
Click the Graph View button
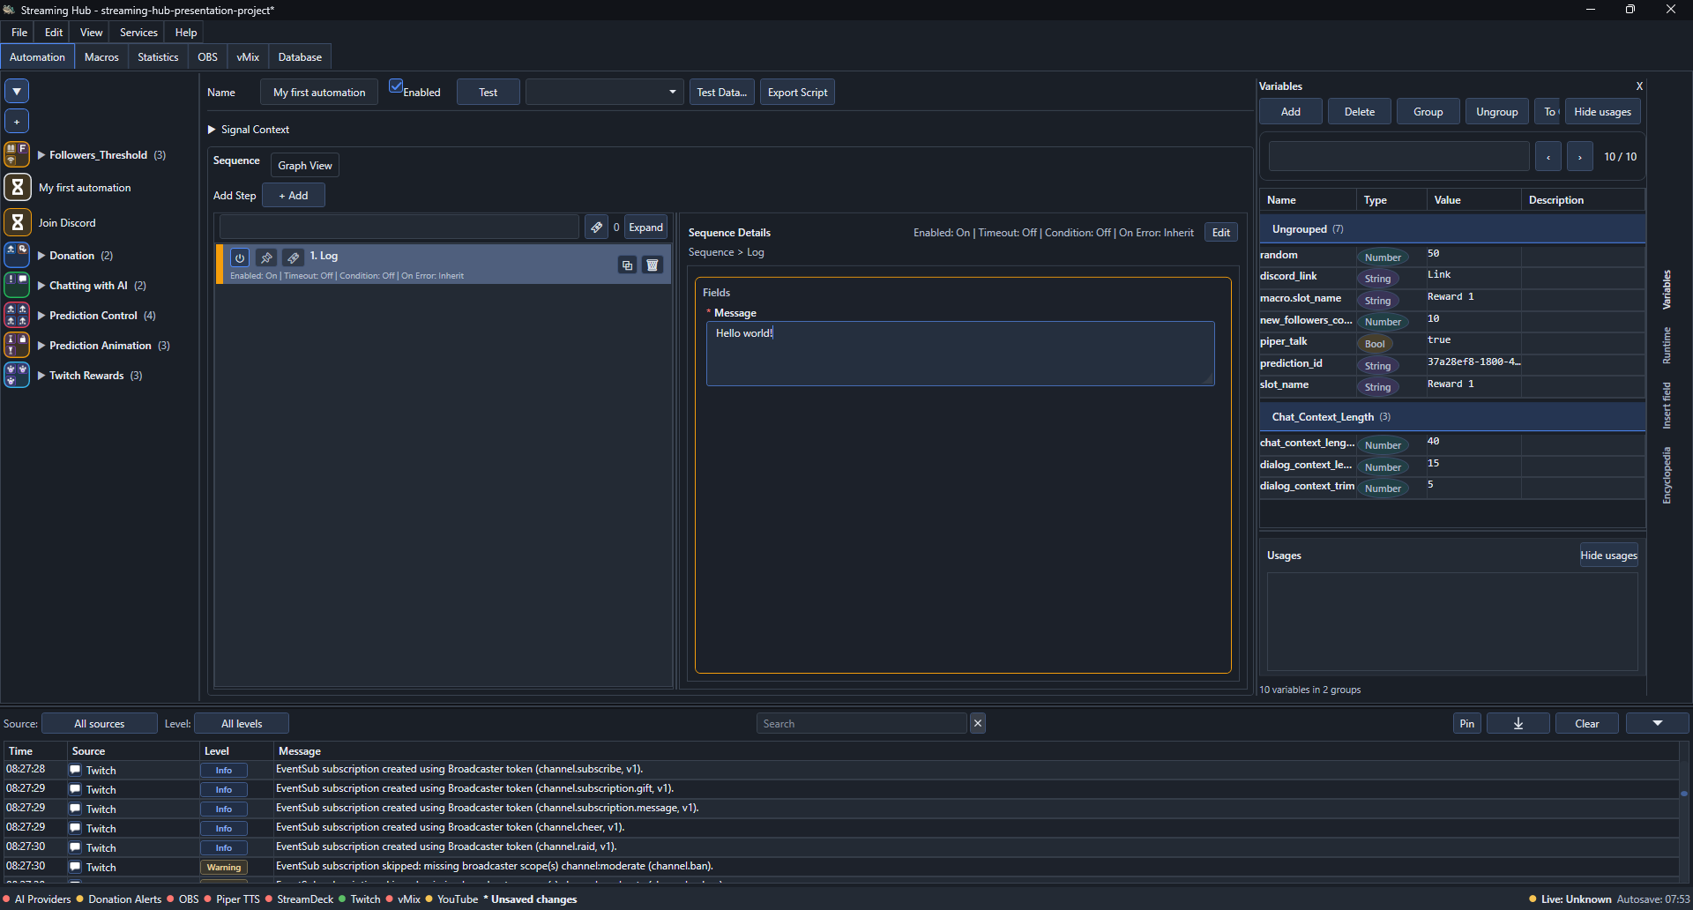pyautogui.click(x=305, y=165)
